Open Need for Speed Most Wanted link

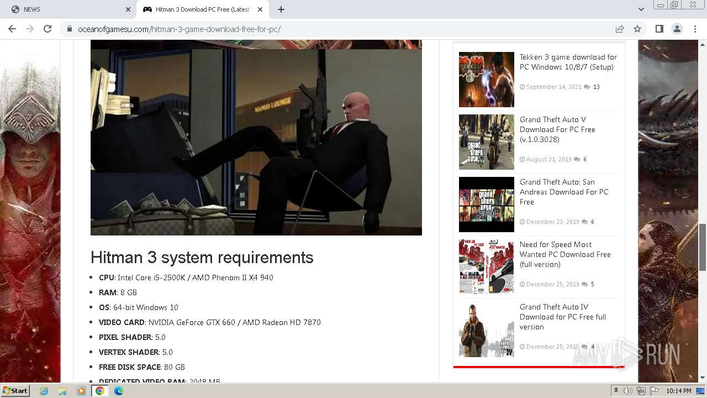tap(565, 254)
